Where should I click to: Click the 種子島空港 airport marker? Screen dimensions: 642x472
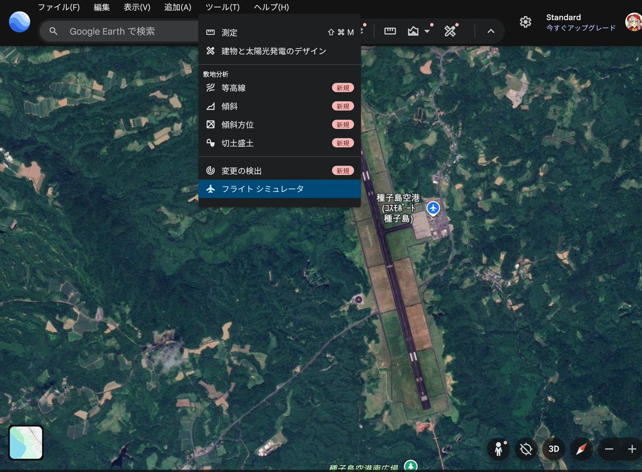pyautogui.click(x=433, y=207)
